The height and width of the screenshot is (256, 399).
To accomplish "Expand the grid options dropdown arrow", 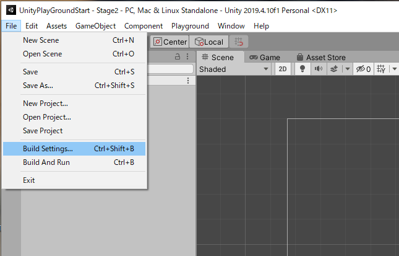I will (x=395, y=69).
